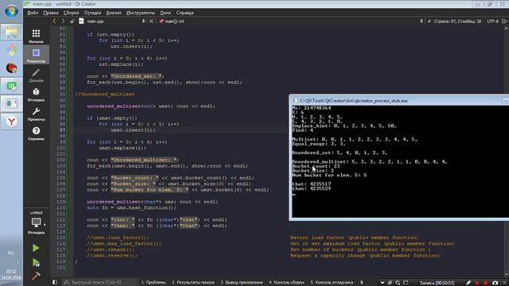Open the line and column indicator
Screen dimensions: 509x286
(457, 21)
